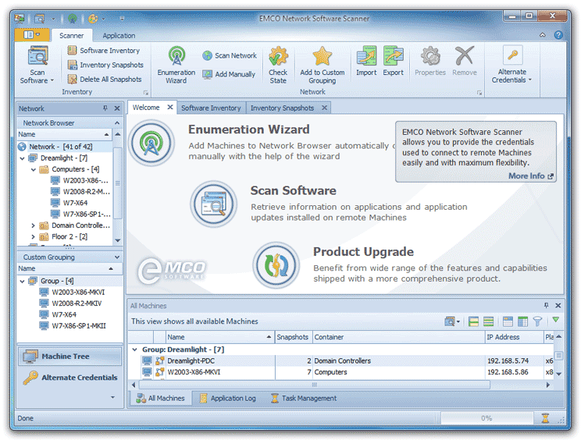This screenshot has height=440, width=581.
Task: Select the Software Inventory document tab
Action: [211, 108]
